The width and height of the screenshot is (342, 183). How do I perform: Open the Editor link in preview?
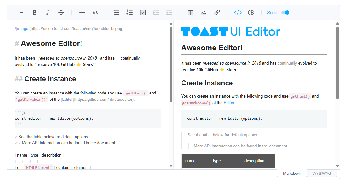click(229, 103)
